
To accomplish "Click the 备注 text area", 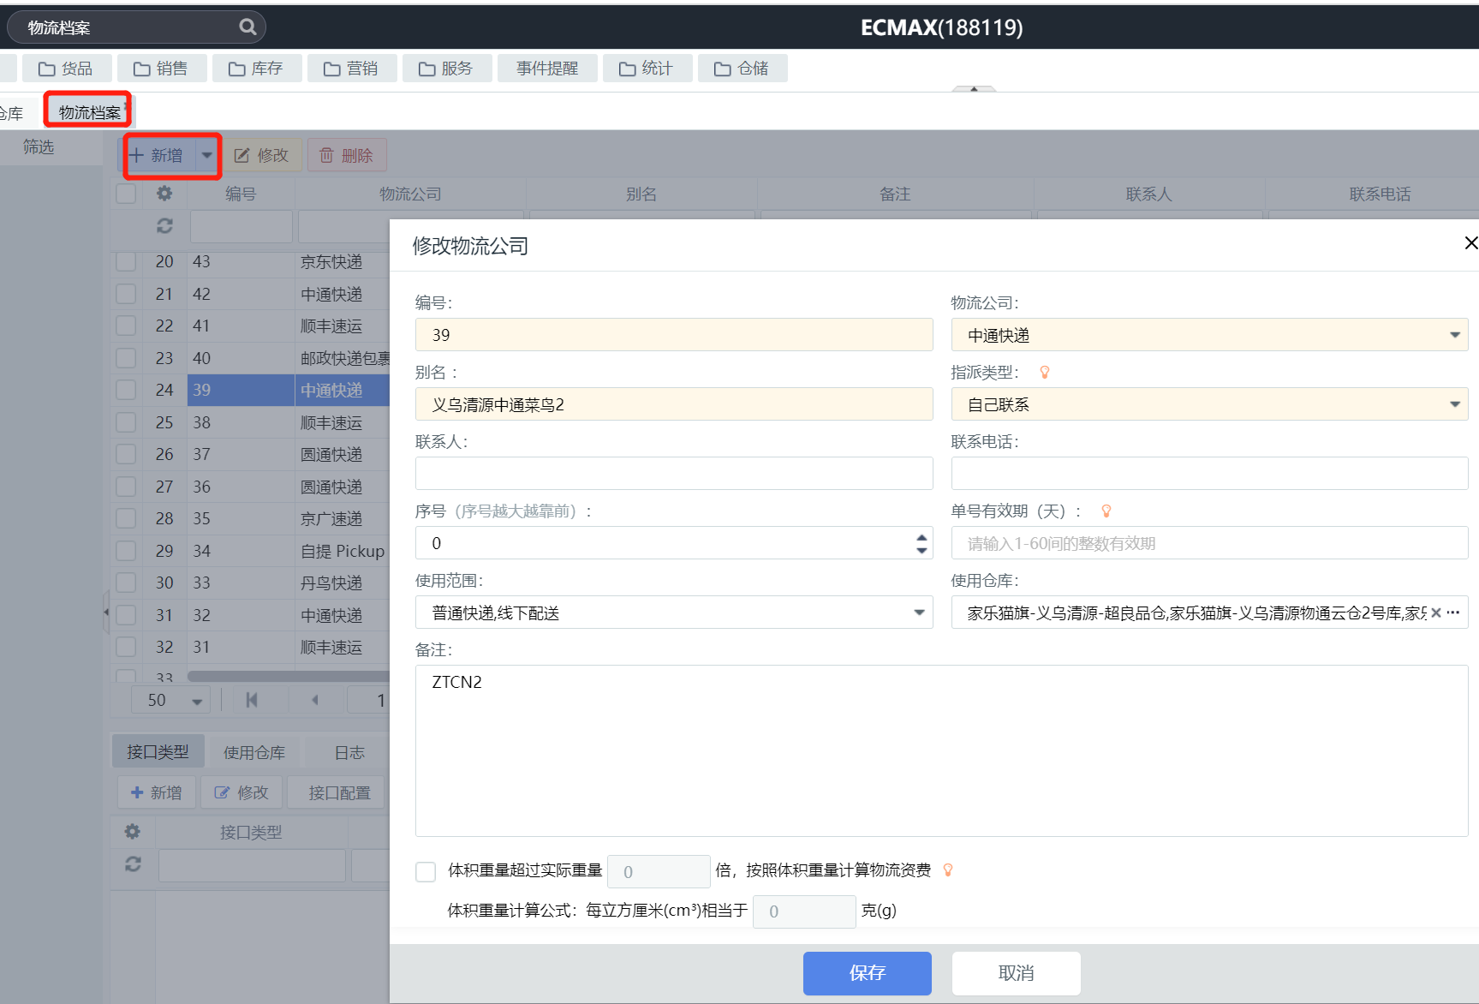I will click(x=941, y=750).
